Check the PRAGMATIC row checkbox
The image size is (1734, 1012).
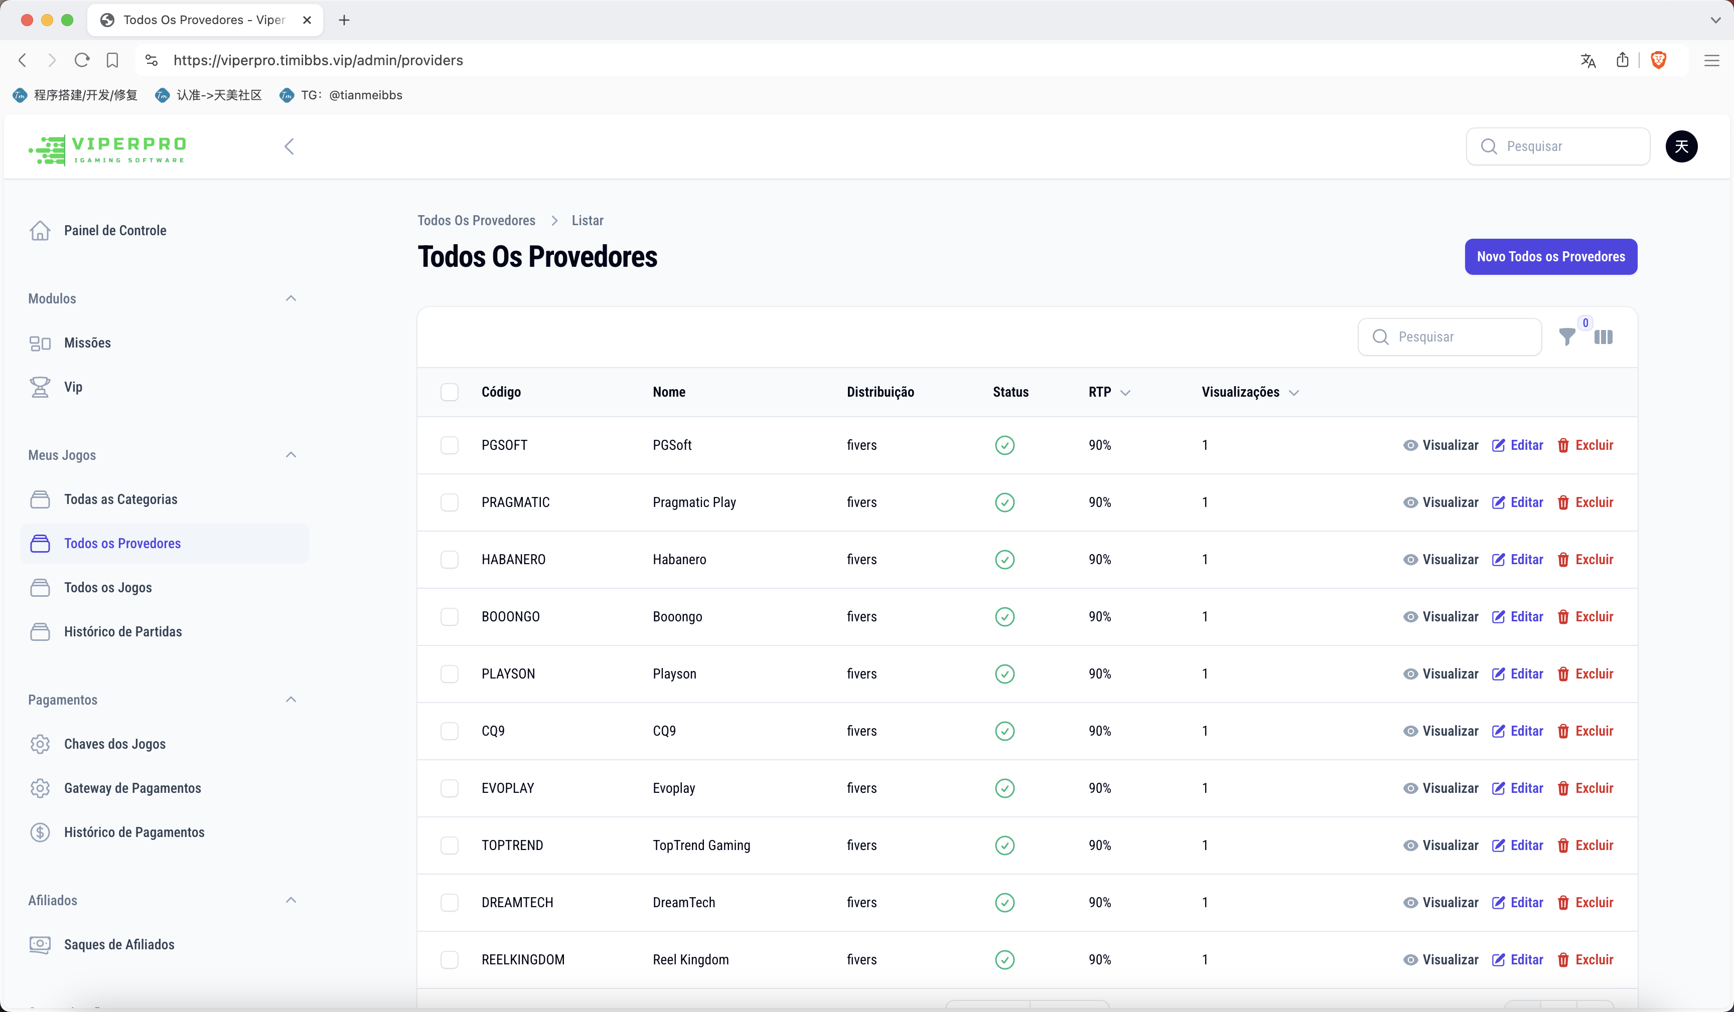coord(450,502)
